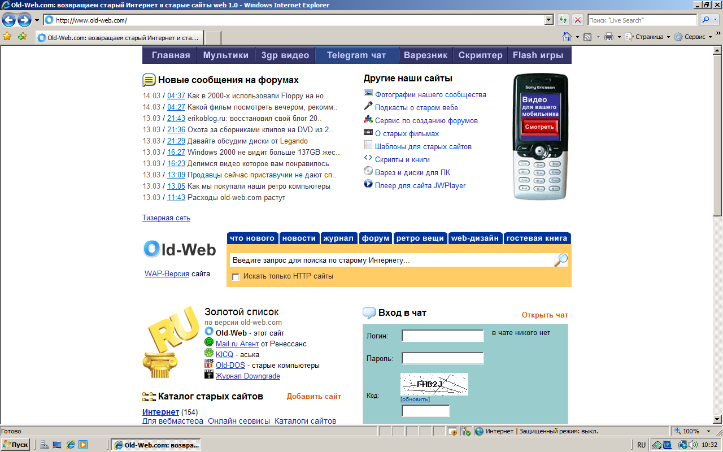
Task: Enable "Искать только HTTP сайты" checkbox
Action: [x=236, y=277]
